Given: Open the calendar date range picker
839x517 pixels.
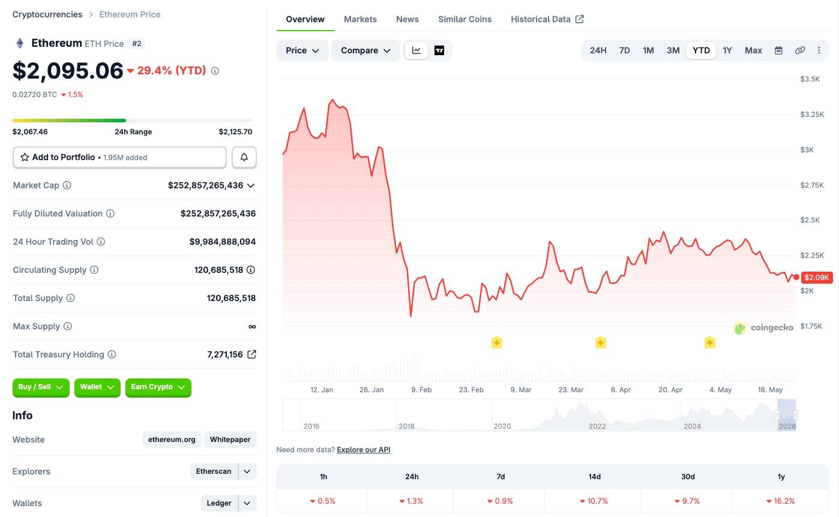Looking at the screenshot, I should (x=778, y=50).
